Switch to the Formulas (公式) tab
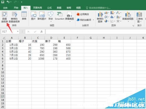146x109 pixels. tap(49, 8)
